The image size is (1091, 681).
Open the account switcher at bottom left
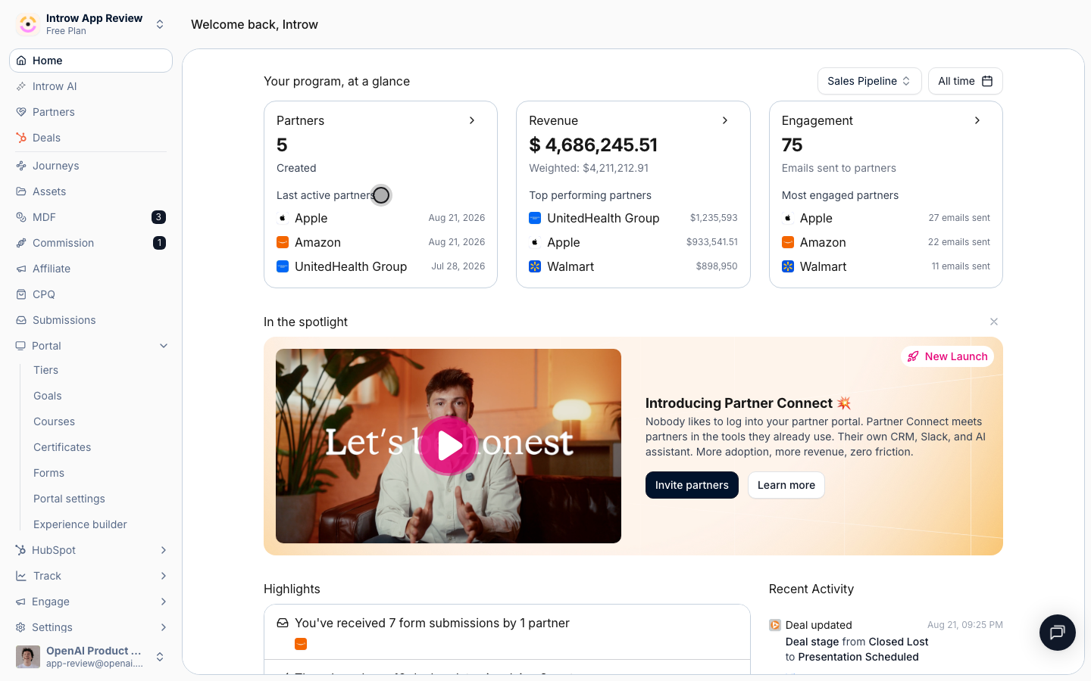(91, 657)
